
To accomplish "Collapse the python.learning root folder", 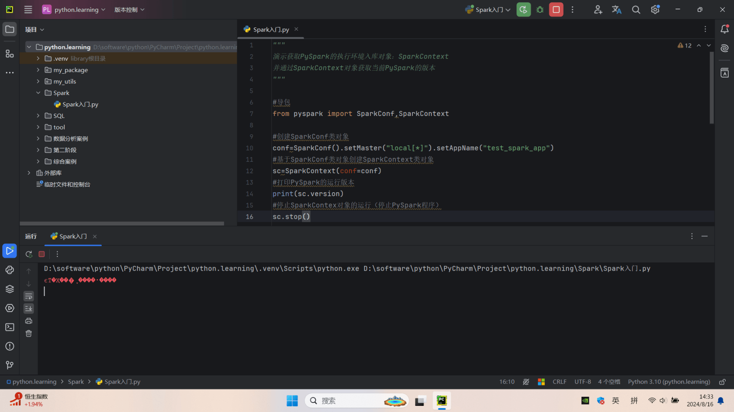I will click(x=29, y=47).
